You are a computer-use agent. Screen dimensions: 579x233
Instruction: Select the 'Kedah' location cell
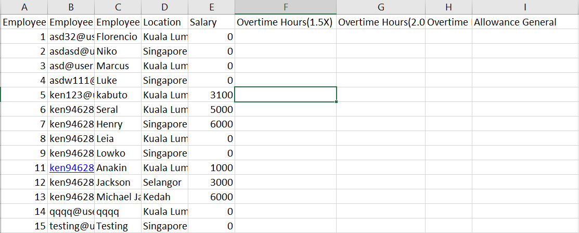(x=165, y=197)
